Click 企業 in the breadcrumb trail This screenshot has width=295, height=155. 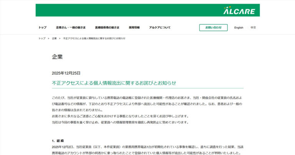(54, 38)
